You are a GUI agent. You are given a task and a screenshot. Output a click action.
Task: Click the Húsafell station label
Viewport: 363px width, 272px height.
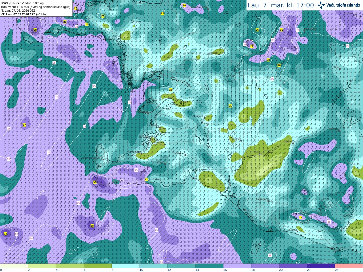(214, 53)
